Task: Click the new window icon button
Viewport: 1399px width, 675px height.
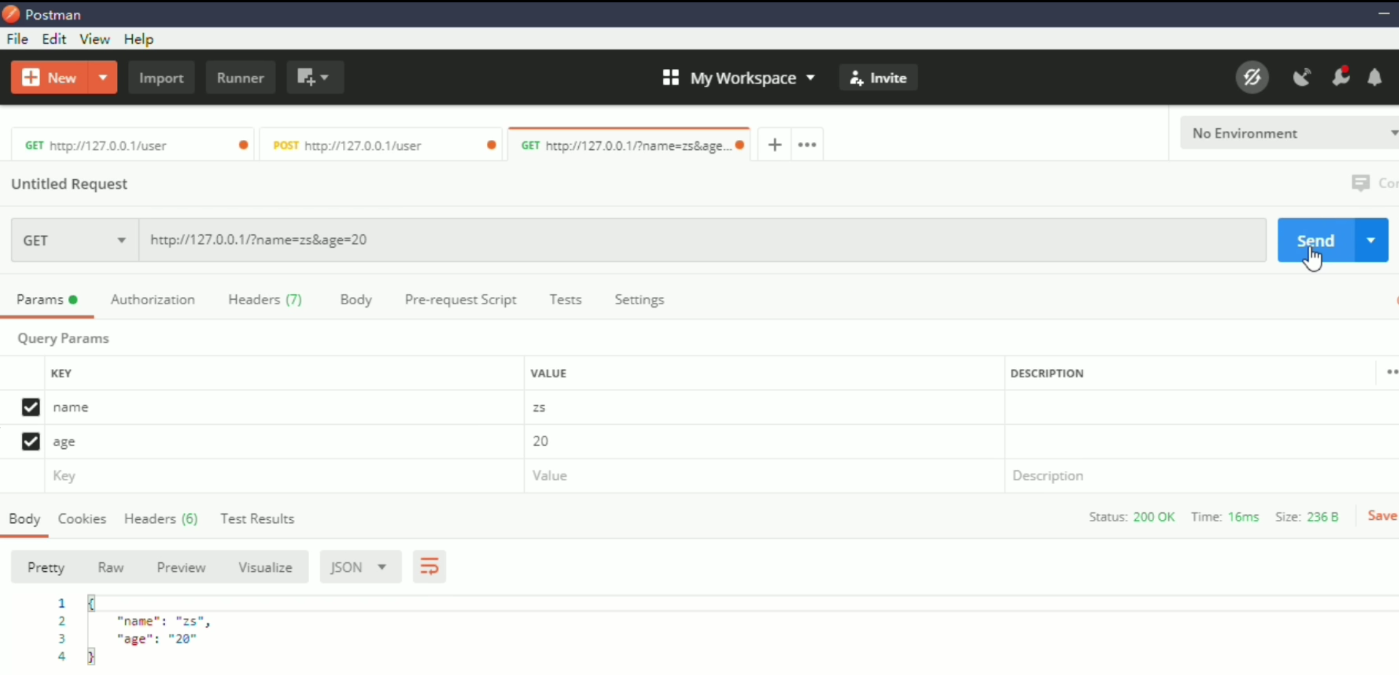Action: 314,77
